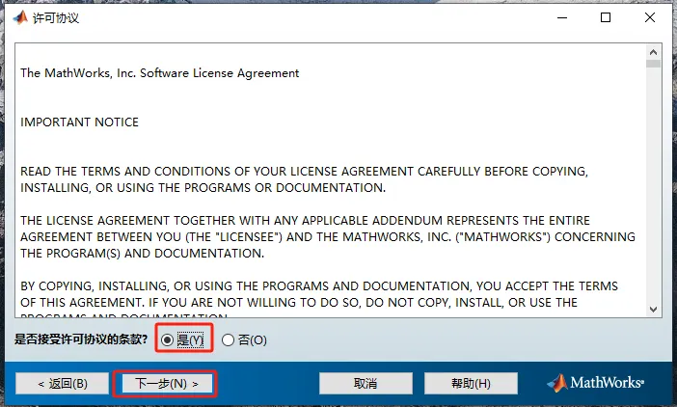Click the 'IMPORTANT NOTICE' text line
Image resolution: width=677 pixels, height=407 pixels.
tap(79, 122)
